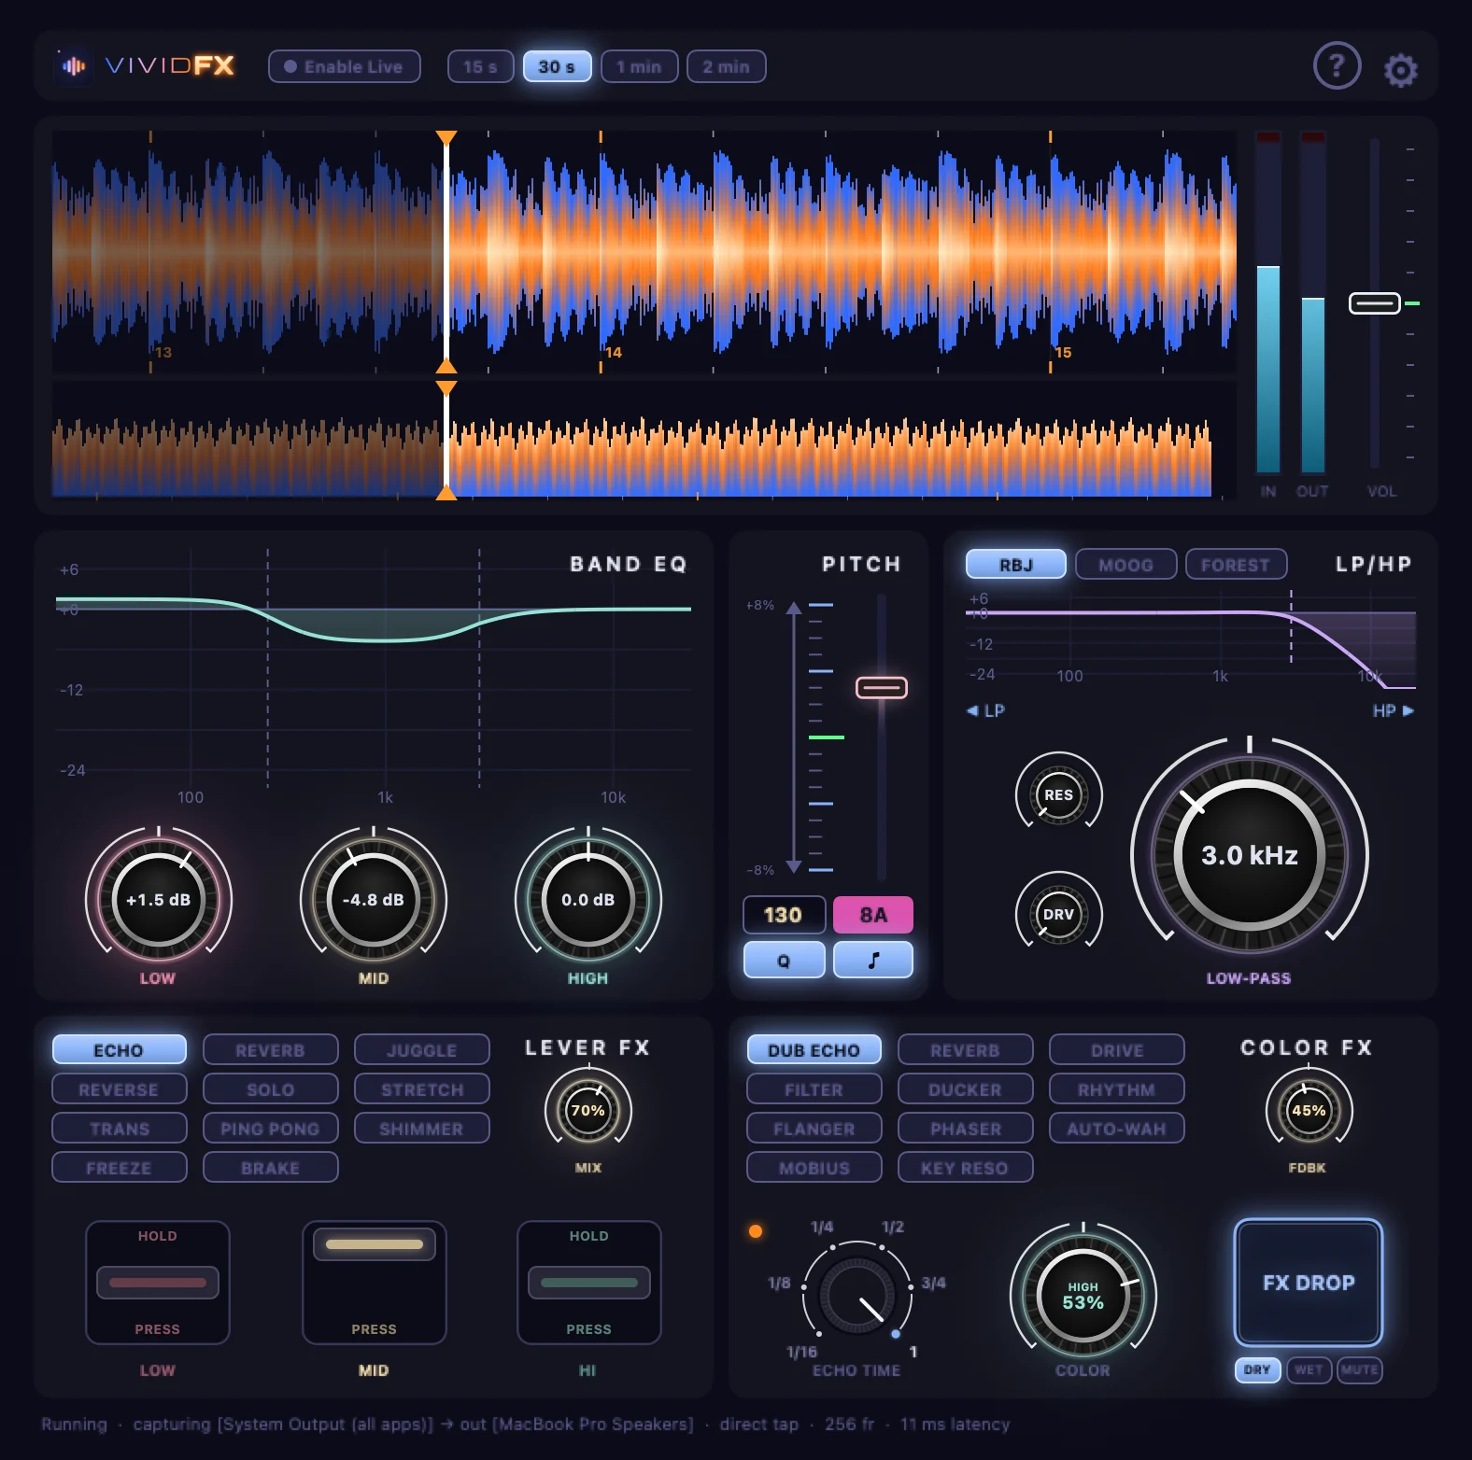
Task: Click the HIGH EQ knob 0.0 dB
Action: [587, 899]
